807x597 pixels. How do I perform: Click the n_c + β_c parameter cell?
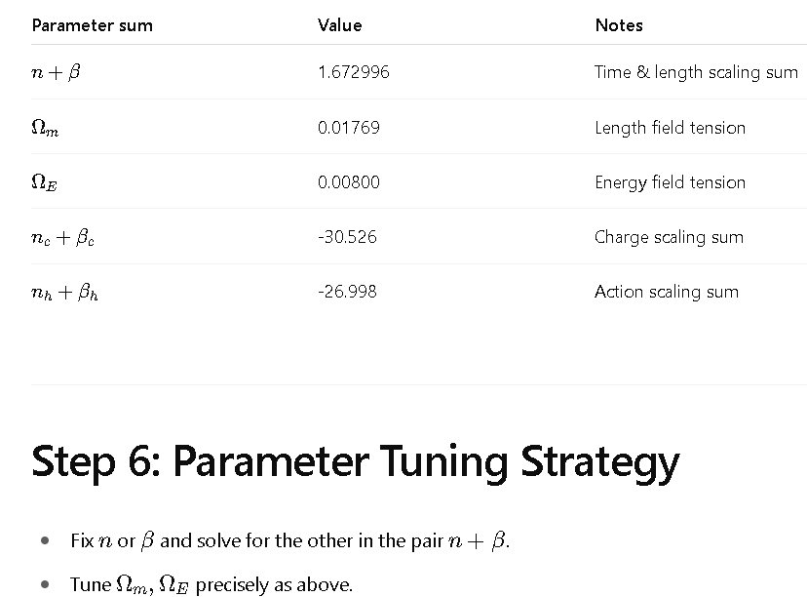[62, 237]
